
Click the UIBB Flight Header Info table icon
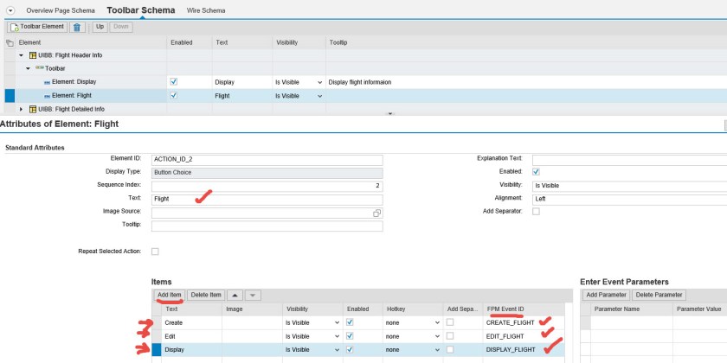coord(33,54)
